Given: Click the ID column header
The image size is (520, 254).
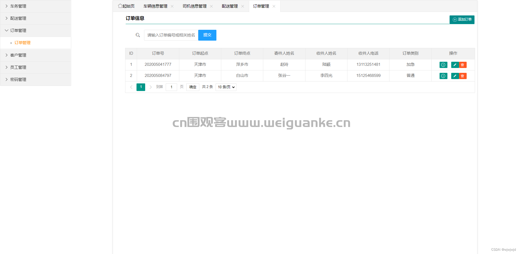Looking at the screenshot, I should click(131, 53).
